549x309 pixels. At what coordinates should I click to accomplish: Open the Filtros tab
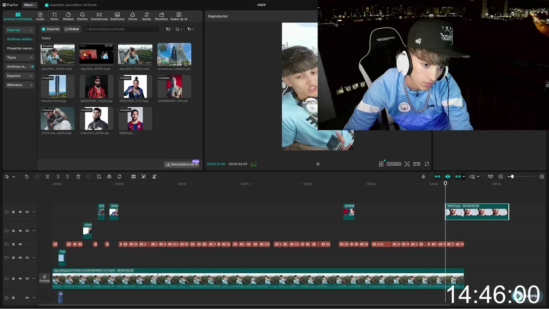(133, 16)
